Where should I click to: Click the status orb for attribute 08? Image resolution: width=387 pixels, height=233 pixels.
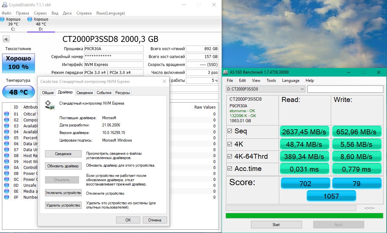7,155
